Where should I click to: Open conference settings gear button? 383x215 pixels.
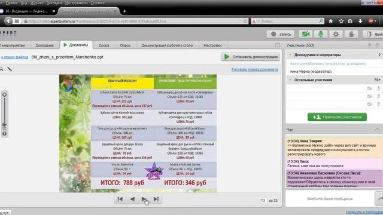[x=336, y=34]
